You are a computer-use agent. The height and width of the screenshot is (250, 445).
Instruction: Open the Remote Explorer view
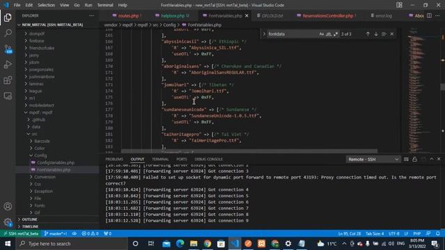point(8,96)
